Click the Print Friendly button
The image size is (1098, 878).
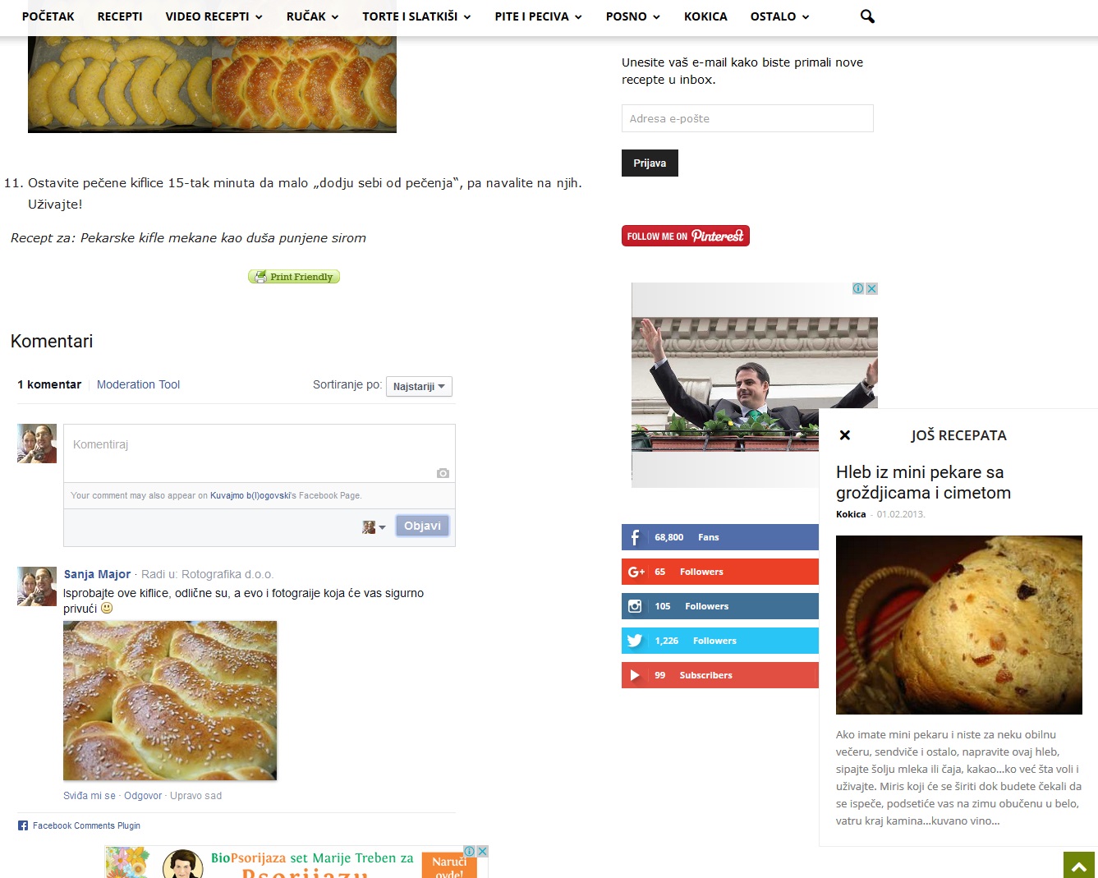click(x=294, y=277)
